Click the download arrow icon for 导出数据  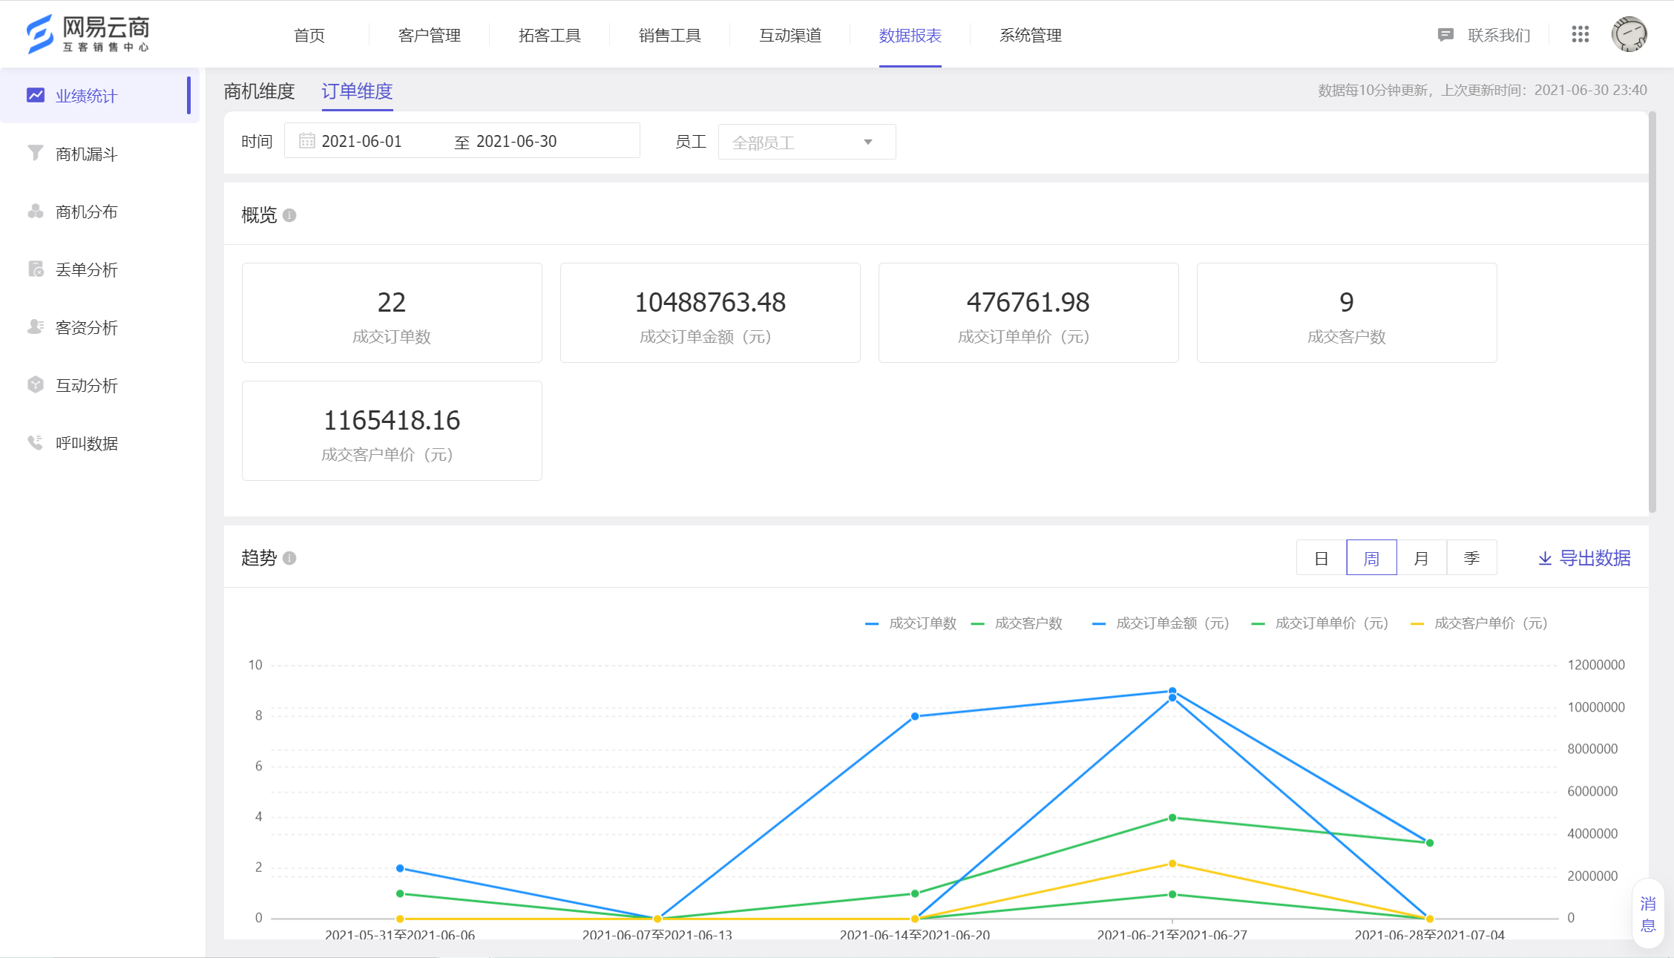[x=1545, y=558]
